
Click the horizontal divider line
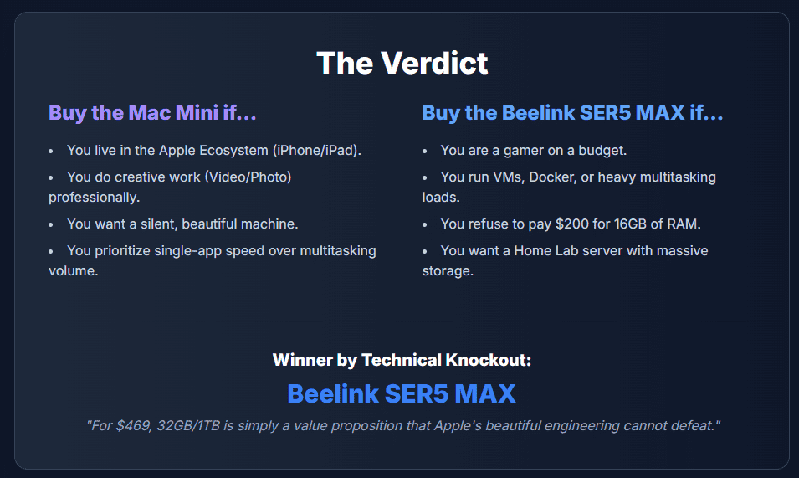tap(402, 321)
